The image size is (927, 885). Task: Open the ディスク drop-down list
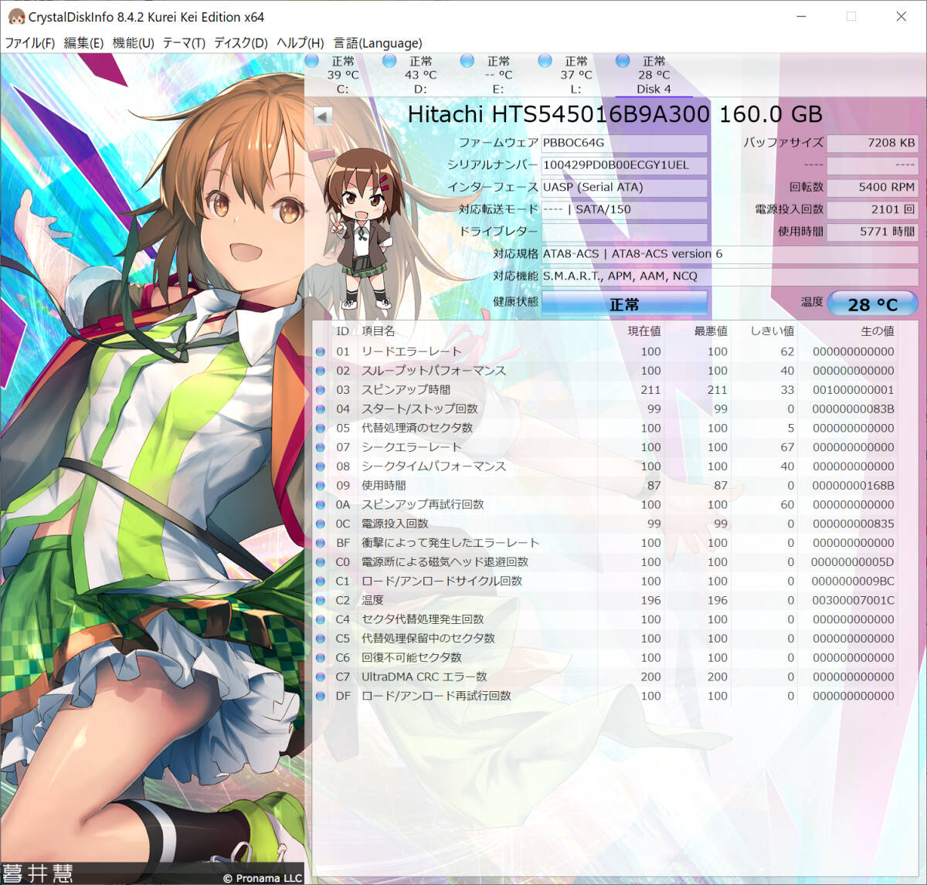pyautogui.click(x=242, y=43)
